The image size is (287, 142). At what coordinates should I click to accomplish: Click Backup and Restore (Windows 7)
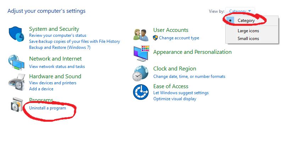click(60, 47)
